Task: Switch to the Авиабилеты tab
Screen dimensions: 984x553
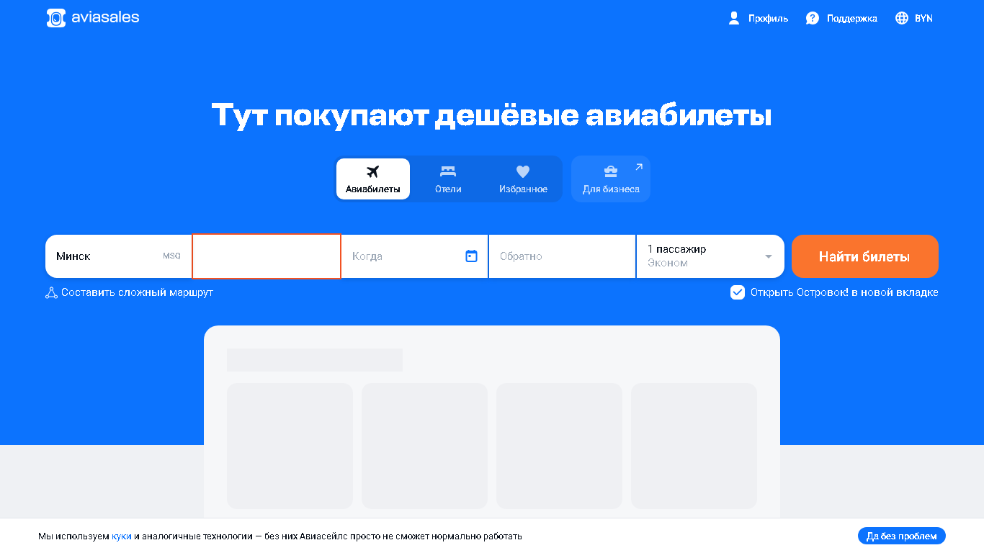Action: coord(373,179)
